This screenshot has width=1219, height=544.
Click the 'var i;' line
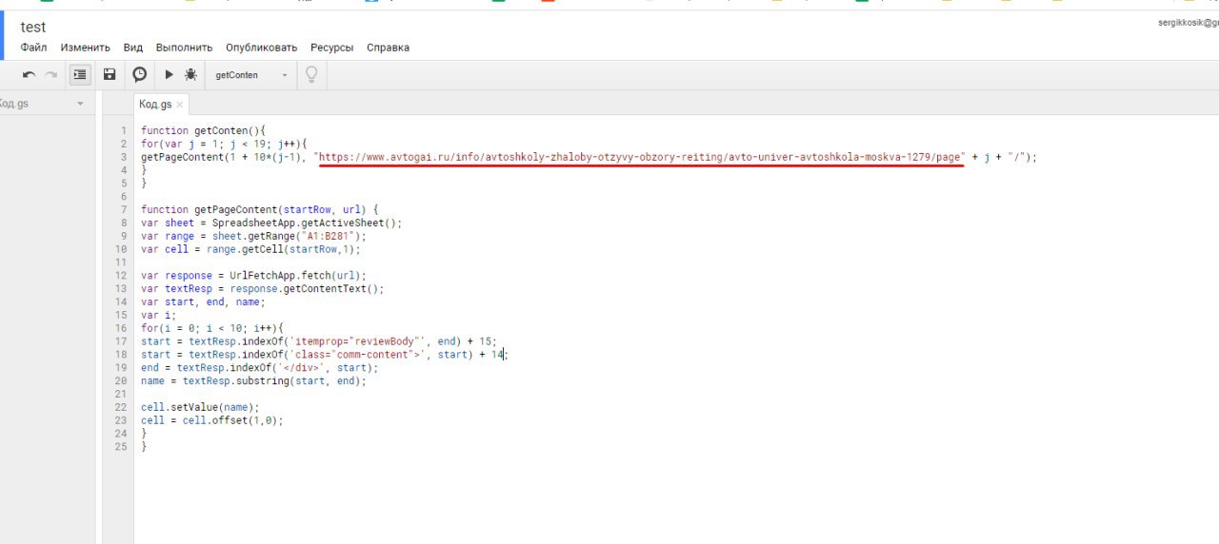click(x=158, y=315)
